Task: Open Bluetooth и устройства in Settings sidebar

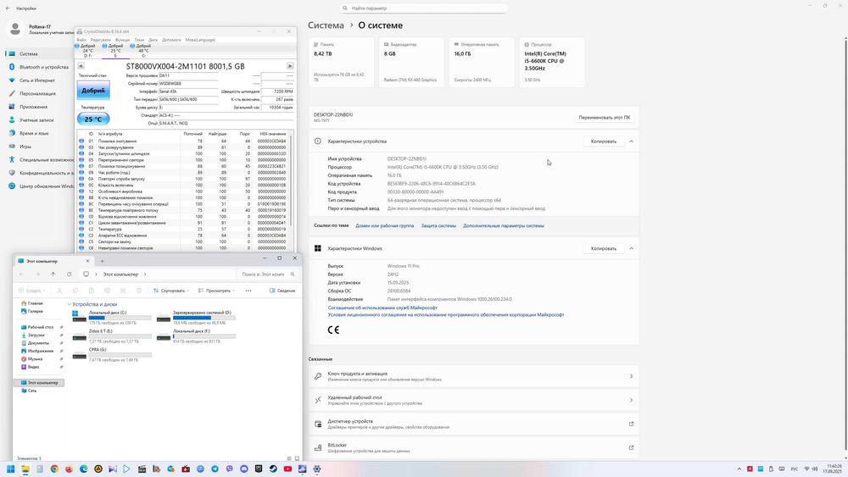Action: click(x=39, y=67)
